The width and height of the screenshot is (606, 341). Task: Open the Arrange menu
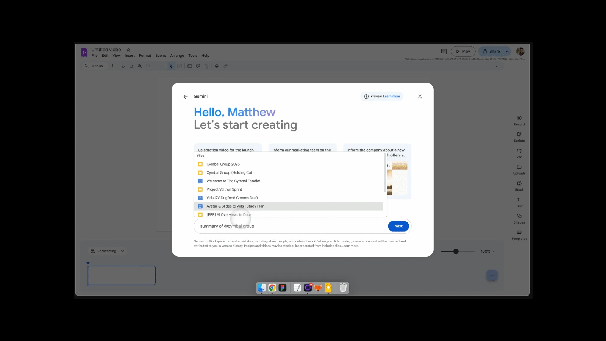point(177,56)
